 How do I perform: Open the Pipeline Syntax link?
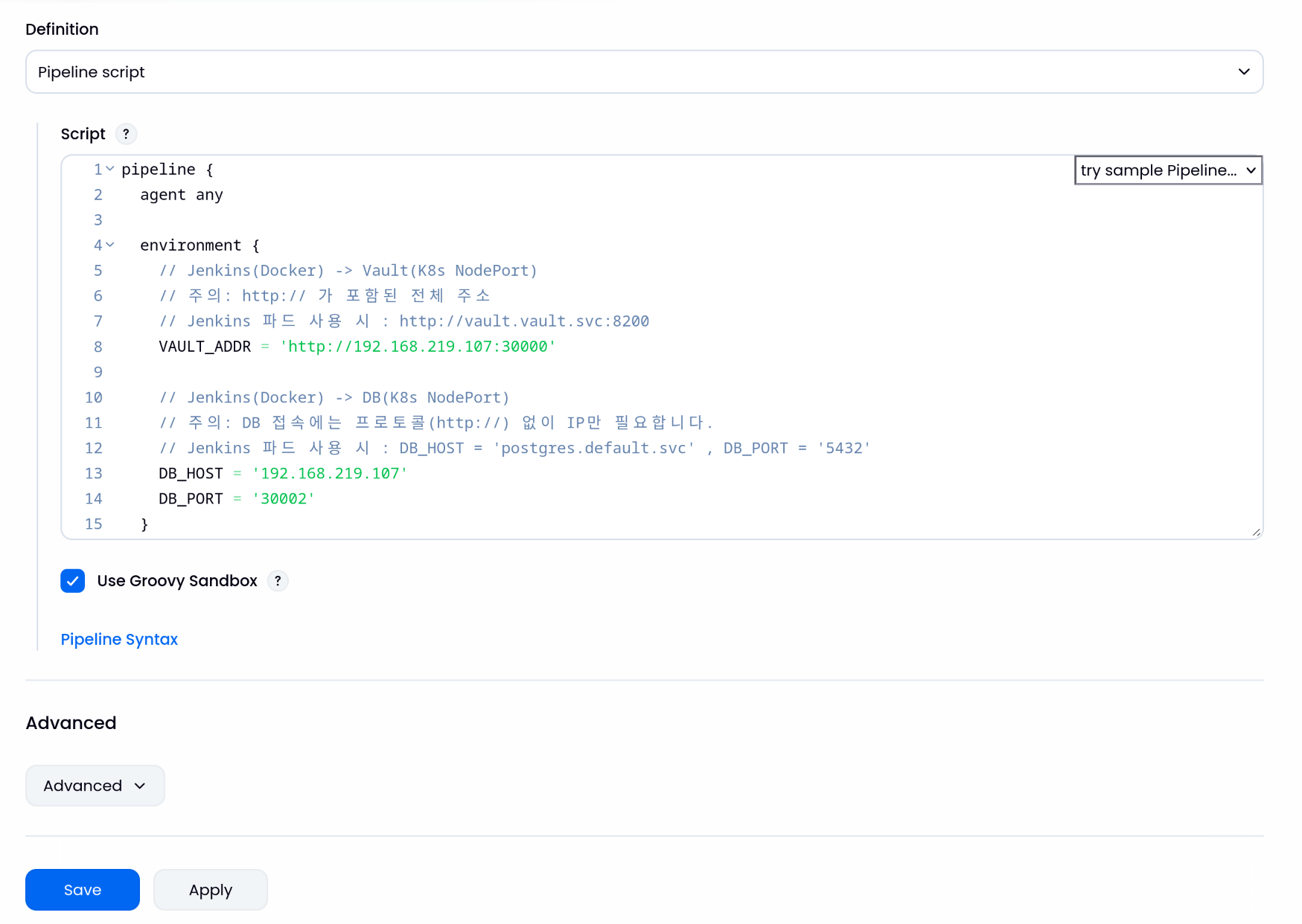(x=119, y=640)
